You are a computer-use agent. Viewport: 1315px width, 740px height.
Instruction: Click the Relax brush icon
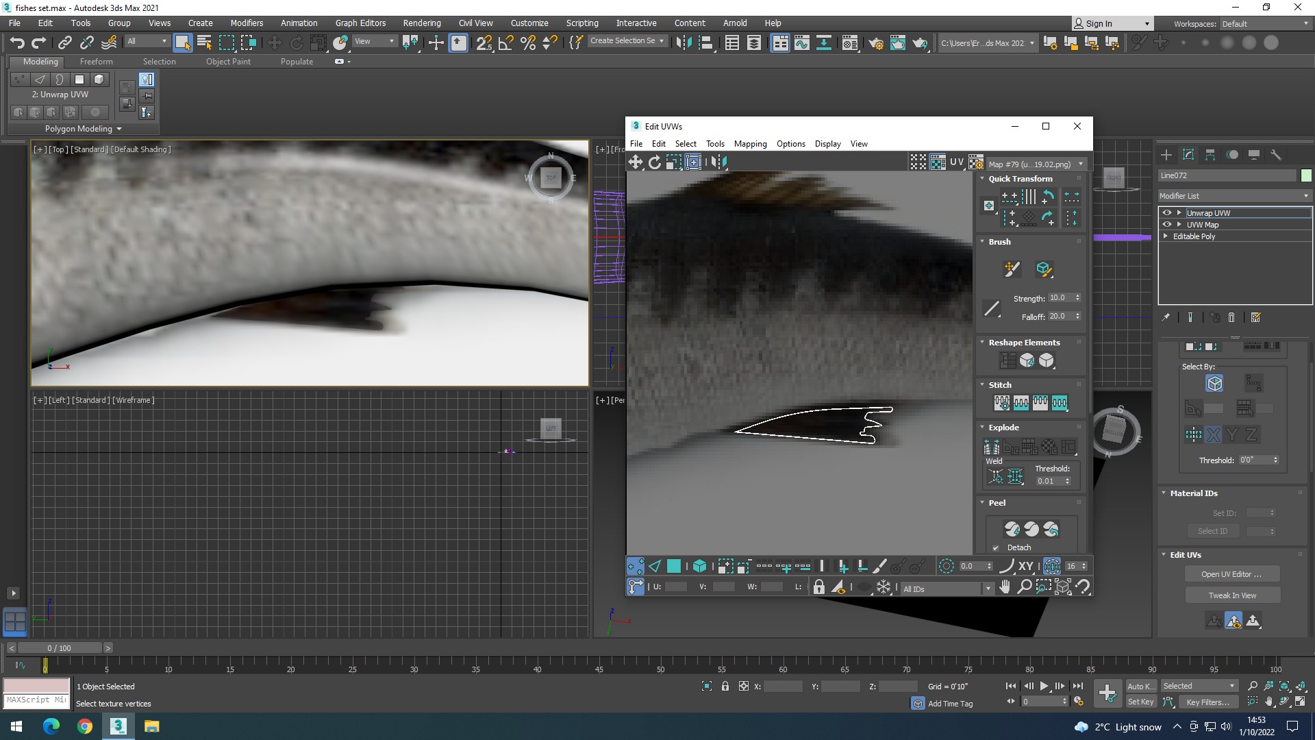(x=1044, y=269)
